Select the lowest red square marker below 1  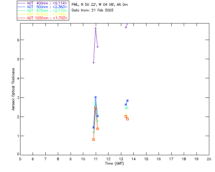[x=93, y=139]
